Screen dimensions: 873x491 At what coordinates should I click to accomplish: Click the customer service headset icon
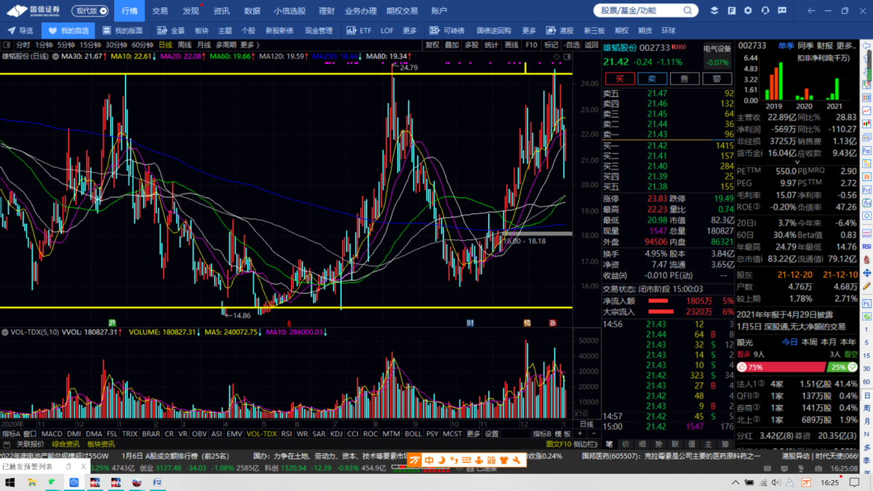pyautogui.click(x=765, y=11)
